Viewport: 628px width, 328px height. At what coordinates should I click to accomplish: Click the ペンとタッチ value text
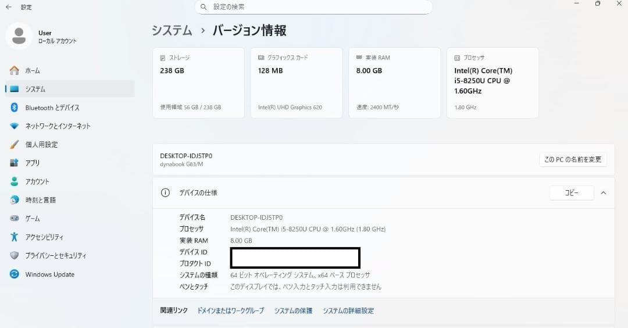point(306,287)
